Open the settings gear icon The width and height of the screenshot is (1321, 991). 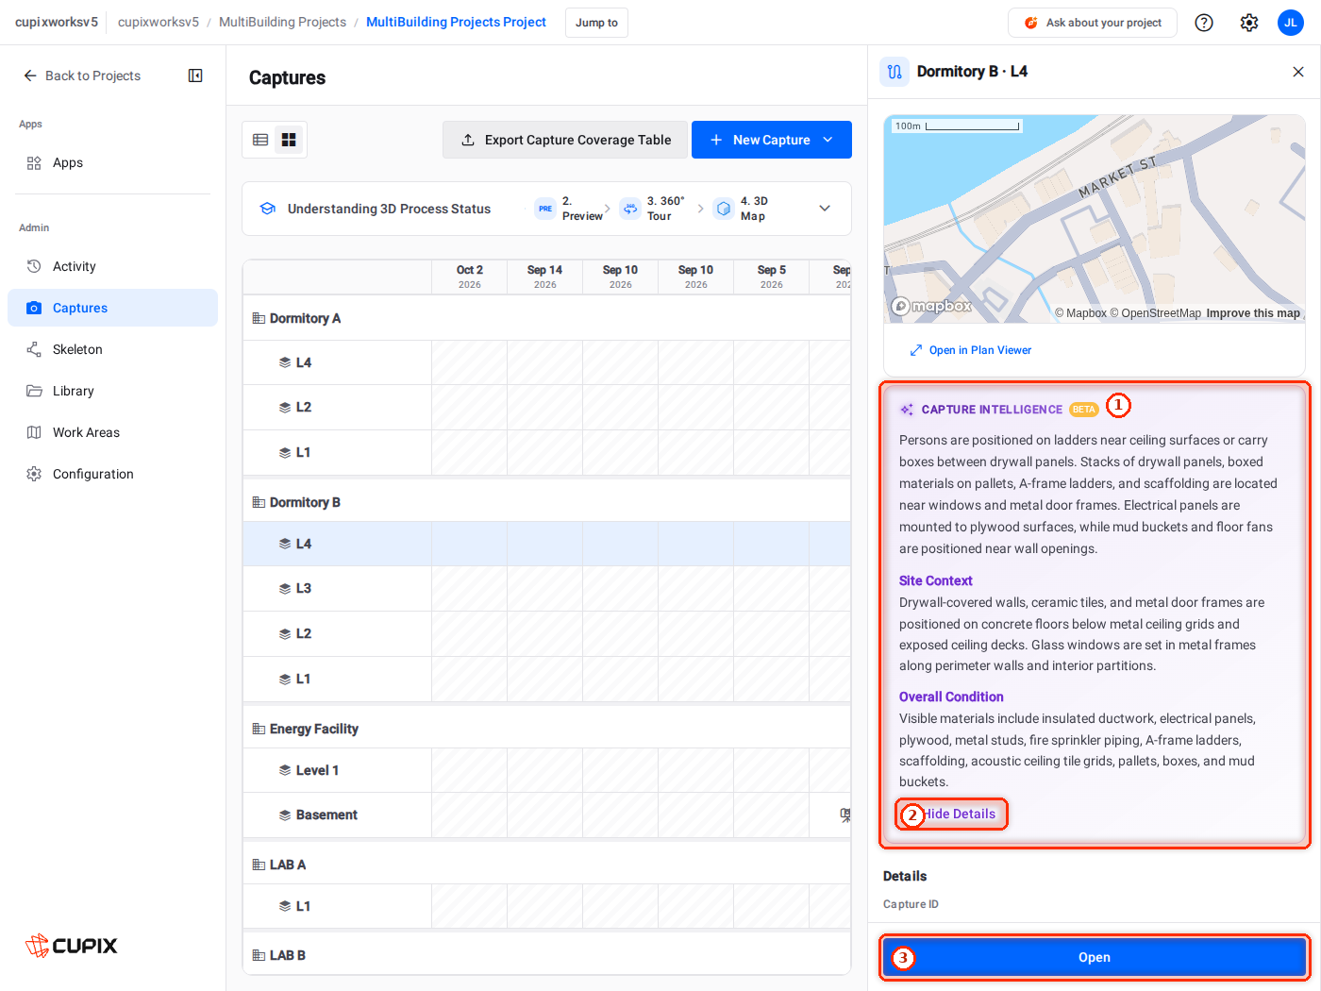click(x=1249, y=23)
